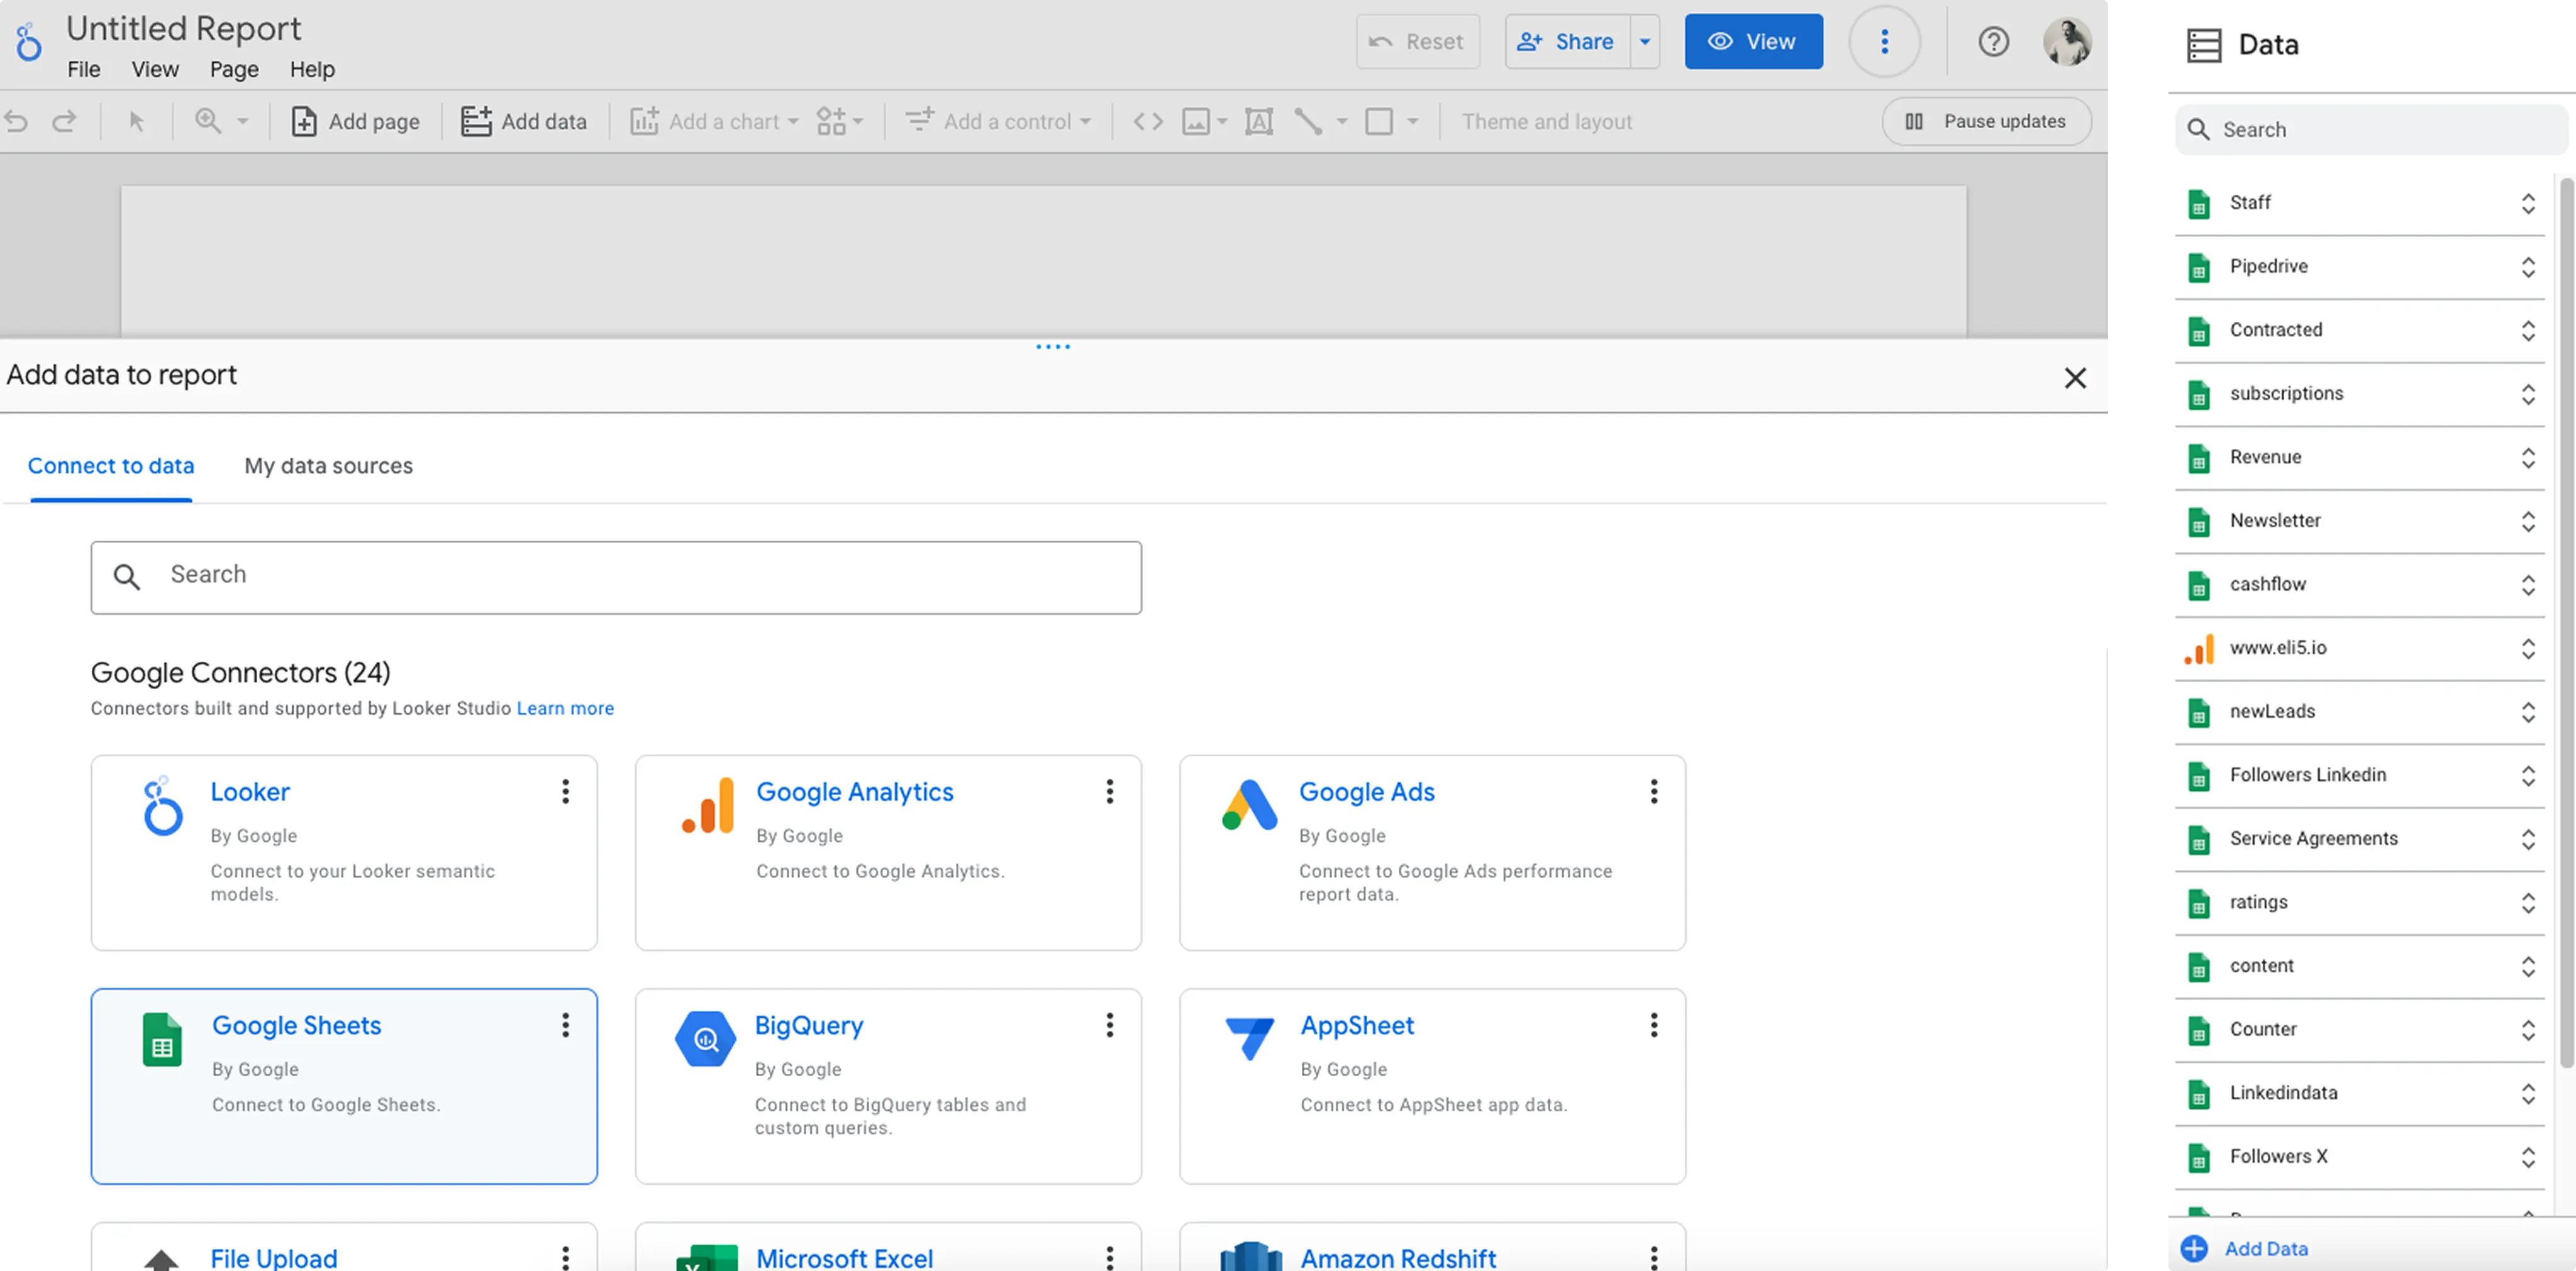2576x1271 pixels.
Task: Click Add data in toolbar
Action: point(524,122)
